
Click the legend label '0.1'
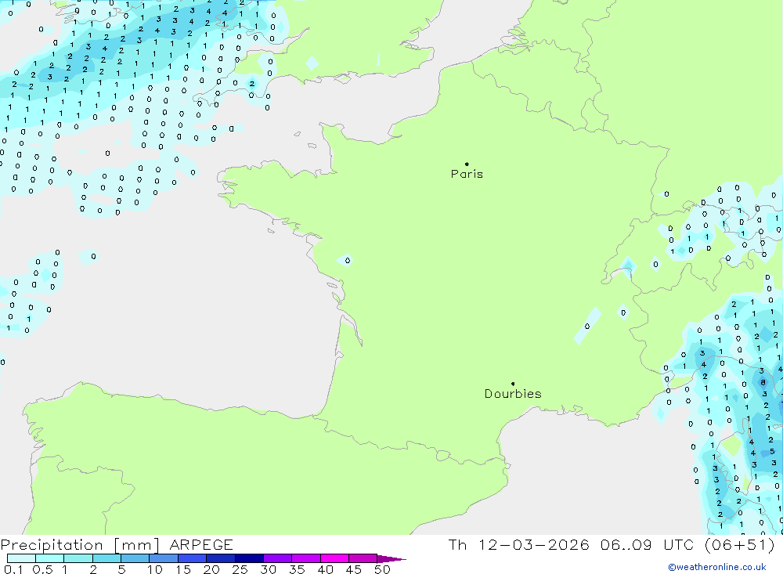(13, 569)
